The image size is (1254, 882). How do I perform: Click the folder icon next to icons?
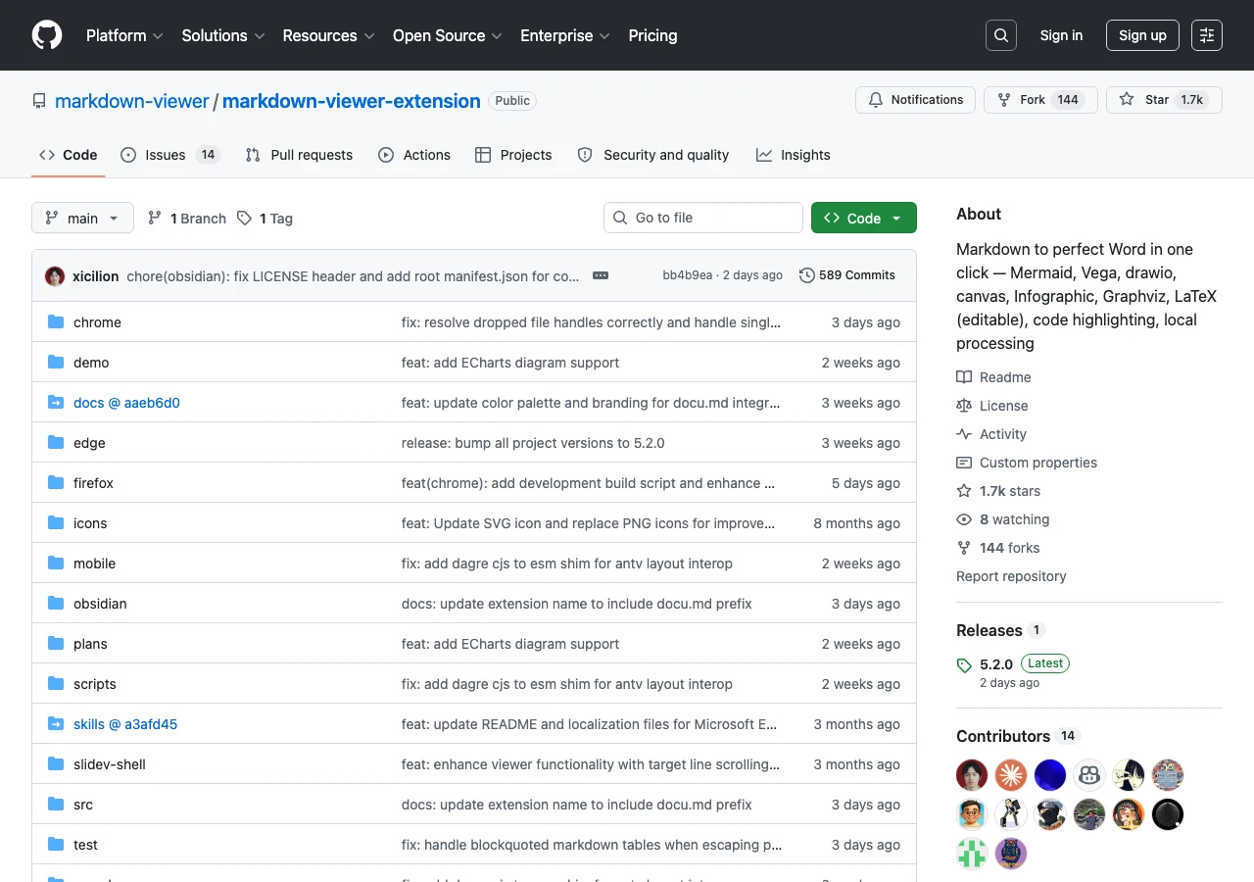(56, 523)
